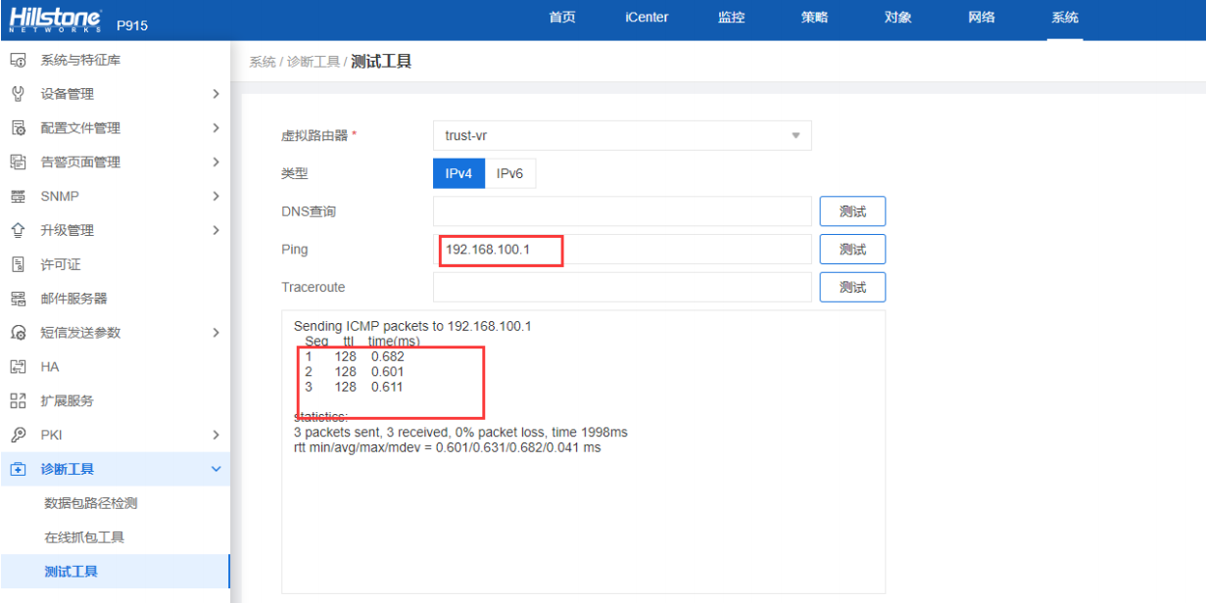Click the DNS查询 input field
The image size is (1206, 603).
622,211
